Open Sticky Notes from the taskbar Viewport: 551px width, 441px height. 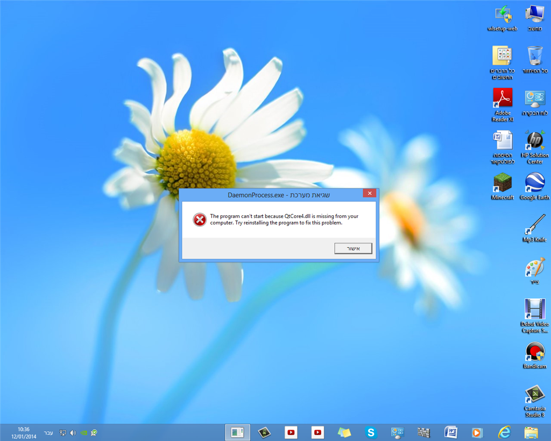pyautogui.click(x=344, y=432)
